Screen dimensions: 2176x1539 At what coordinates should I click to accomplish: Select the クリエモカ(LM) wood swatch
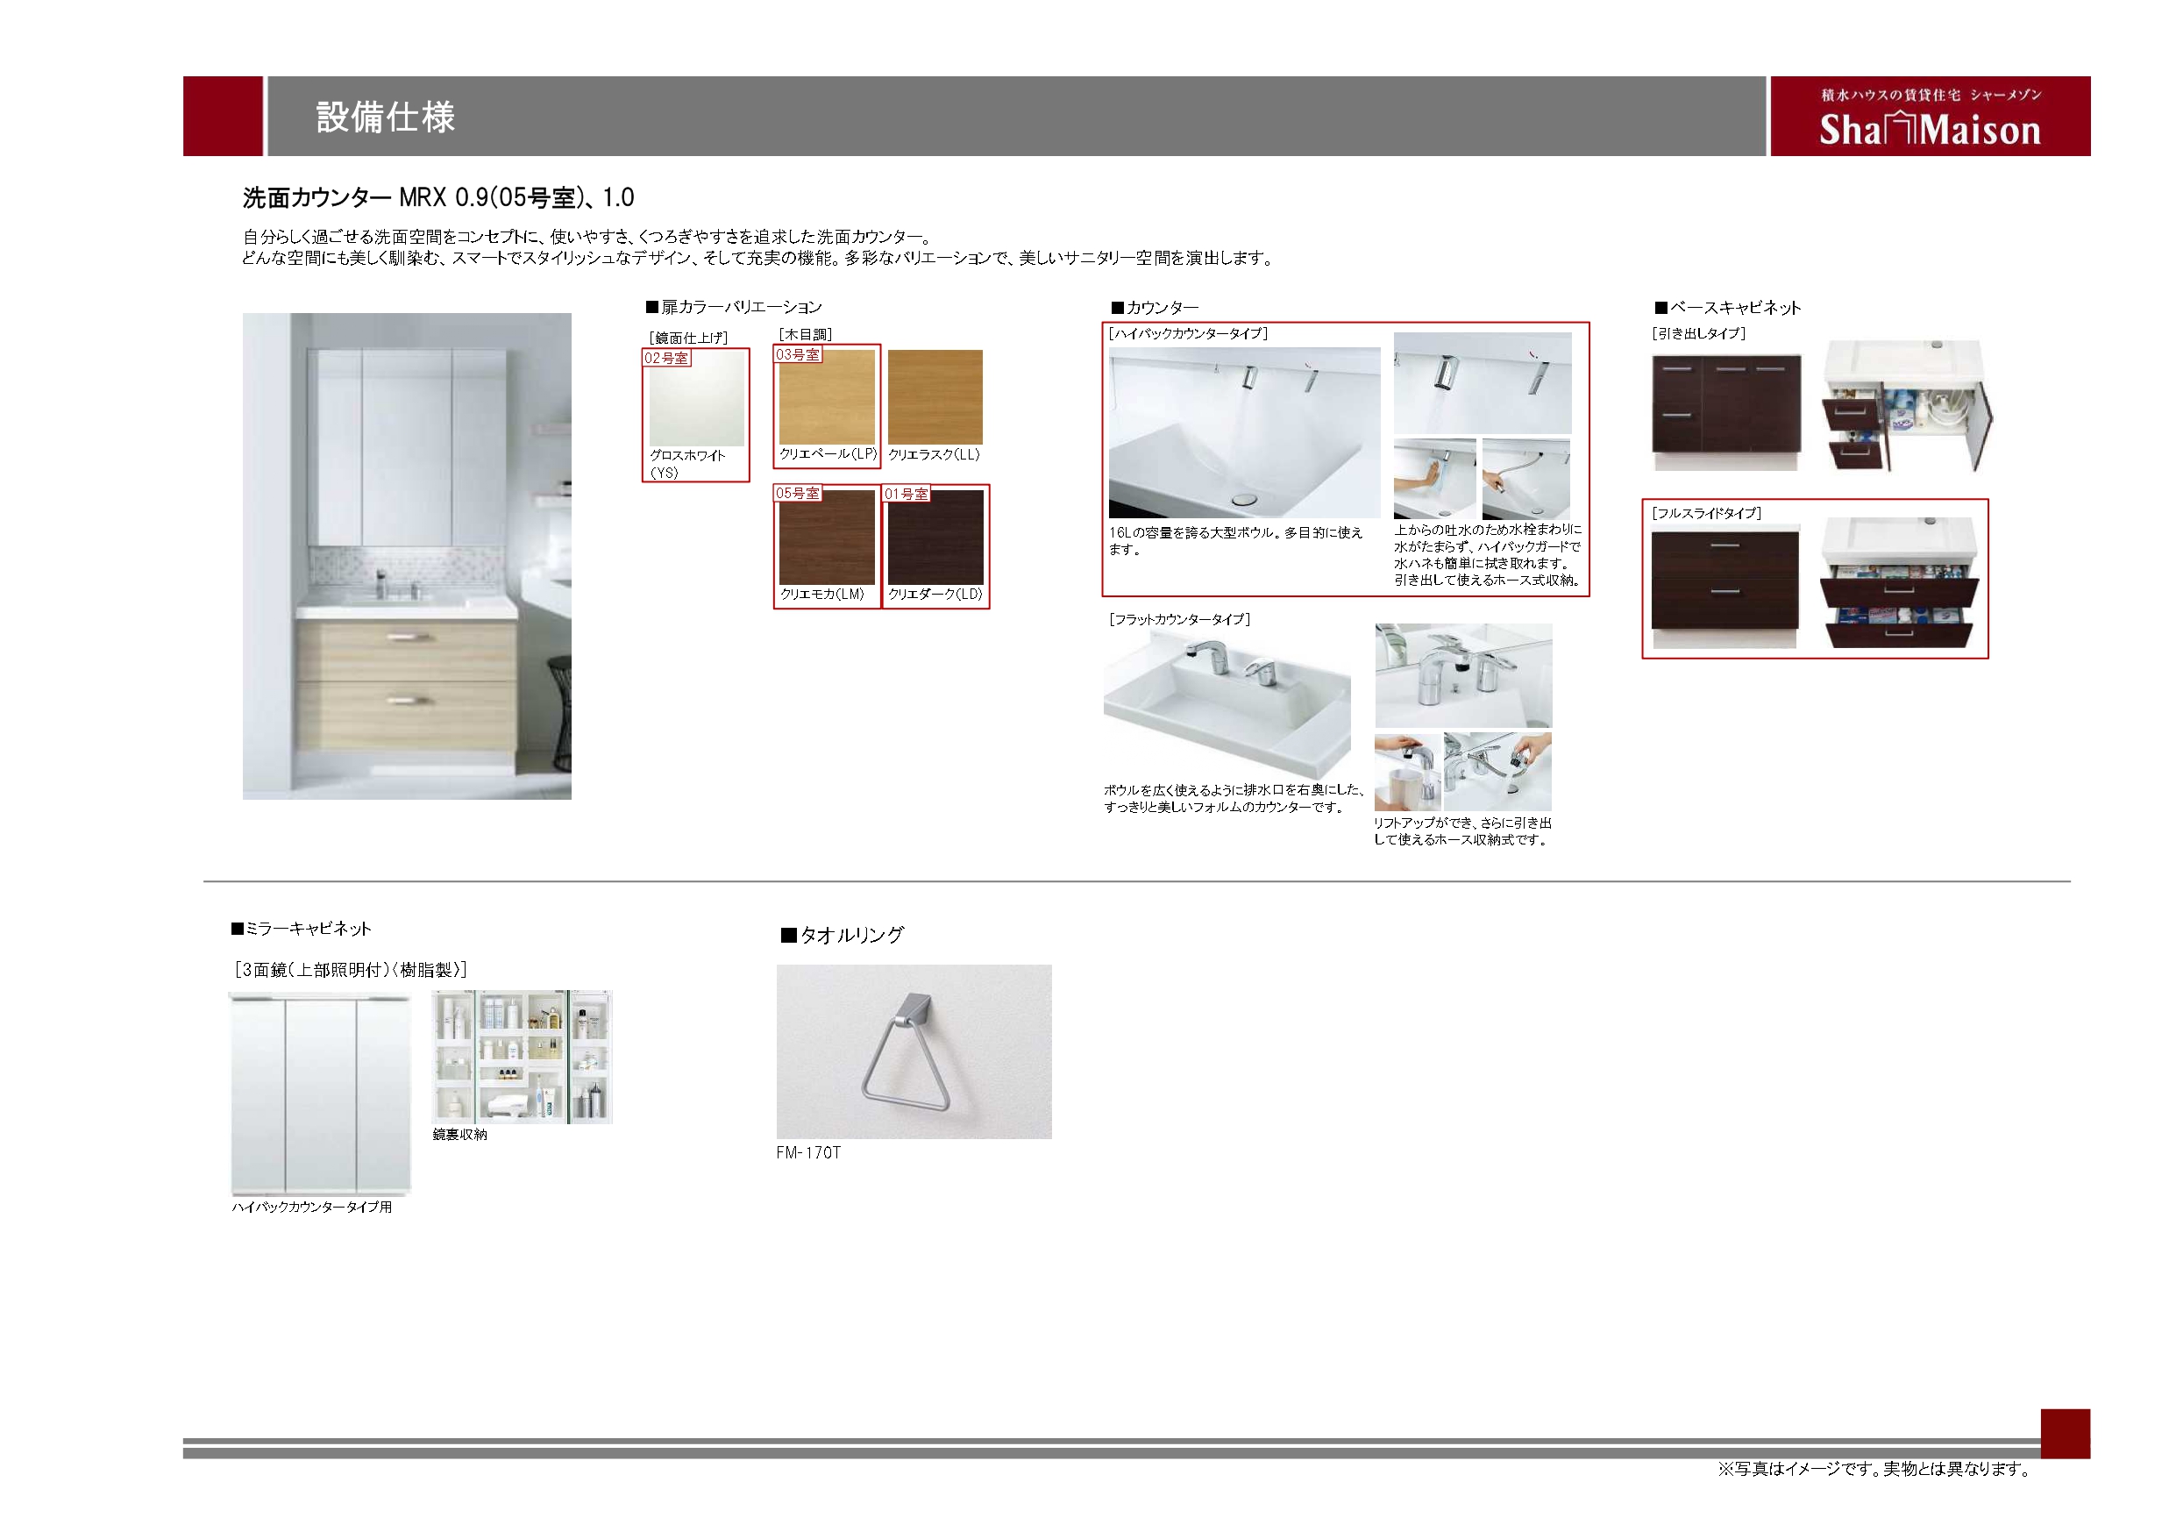pos(827,537)
